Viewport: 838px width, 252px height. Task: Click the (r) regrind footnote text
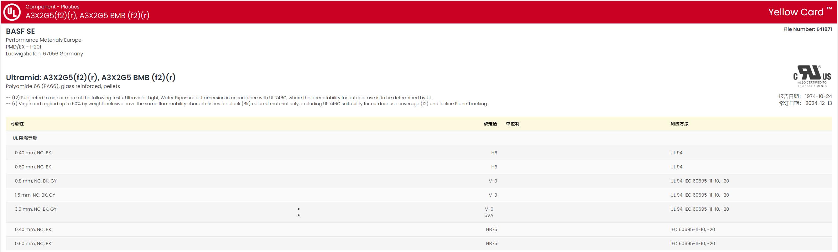click(246, 104)
